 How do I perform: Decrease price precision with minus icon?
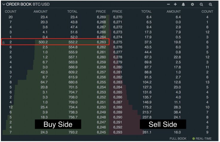tap(169, 4)
